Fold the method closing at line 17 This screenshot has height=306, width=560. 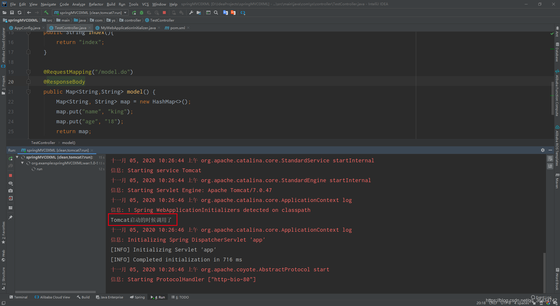click(28, 52)
